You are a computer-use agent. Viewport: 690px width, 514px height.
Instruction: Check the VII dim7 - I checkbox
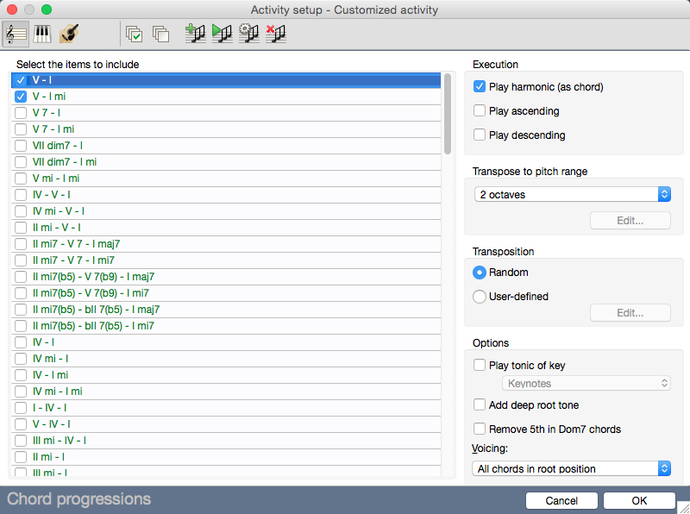tap(20, 146)
